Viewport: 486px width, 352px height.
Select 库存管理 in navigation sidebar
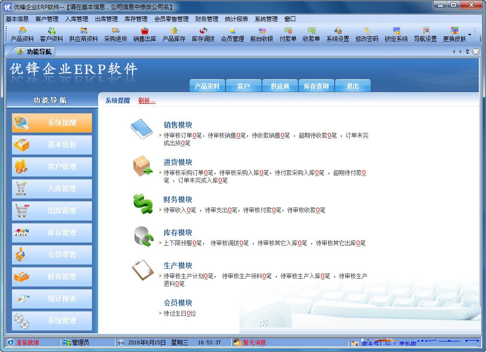[x=52, y=232]
